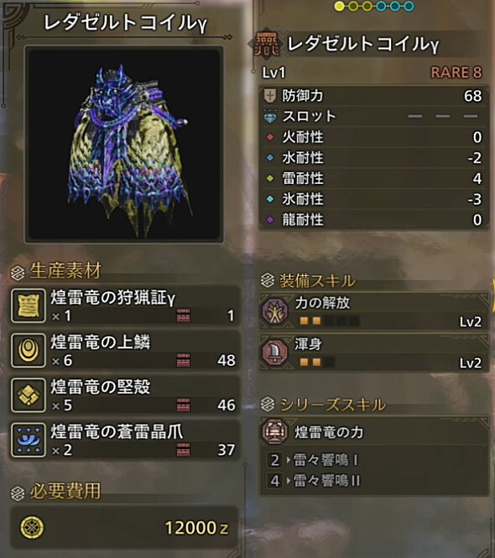Click the 力の解放 level bar
This screenshot has width=495, height=558.
point(329,321)
